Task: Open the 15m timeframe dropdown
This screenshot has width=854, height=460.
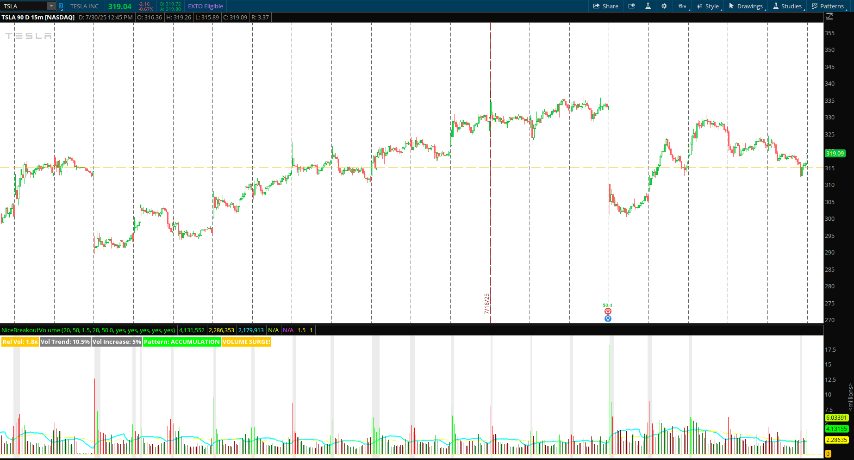Action: tap(681, 6)
